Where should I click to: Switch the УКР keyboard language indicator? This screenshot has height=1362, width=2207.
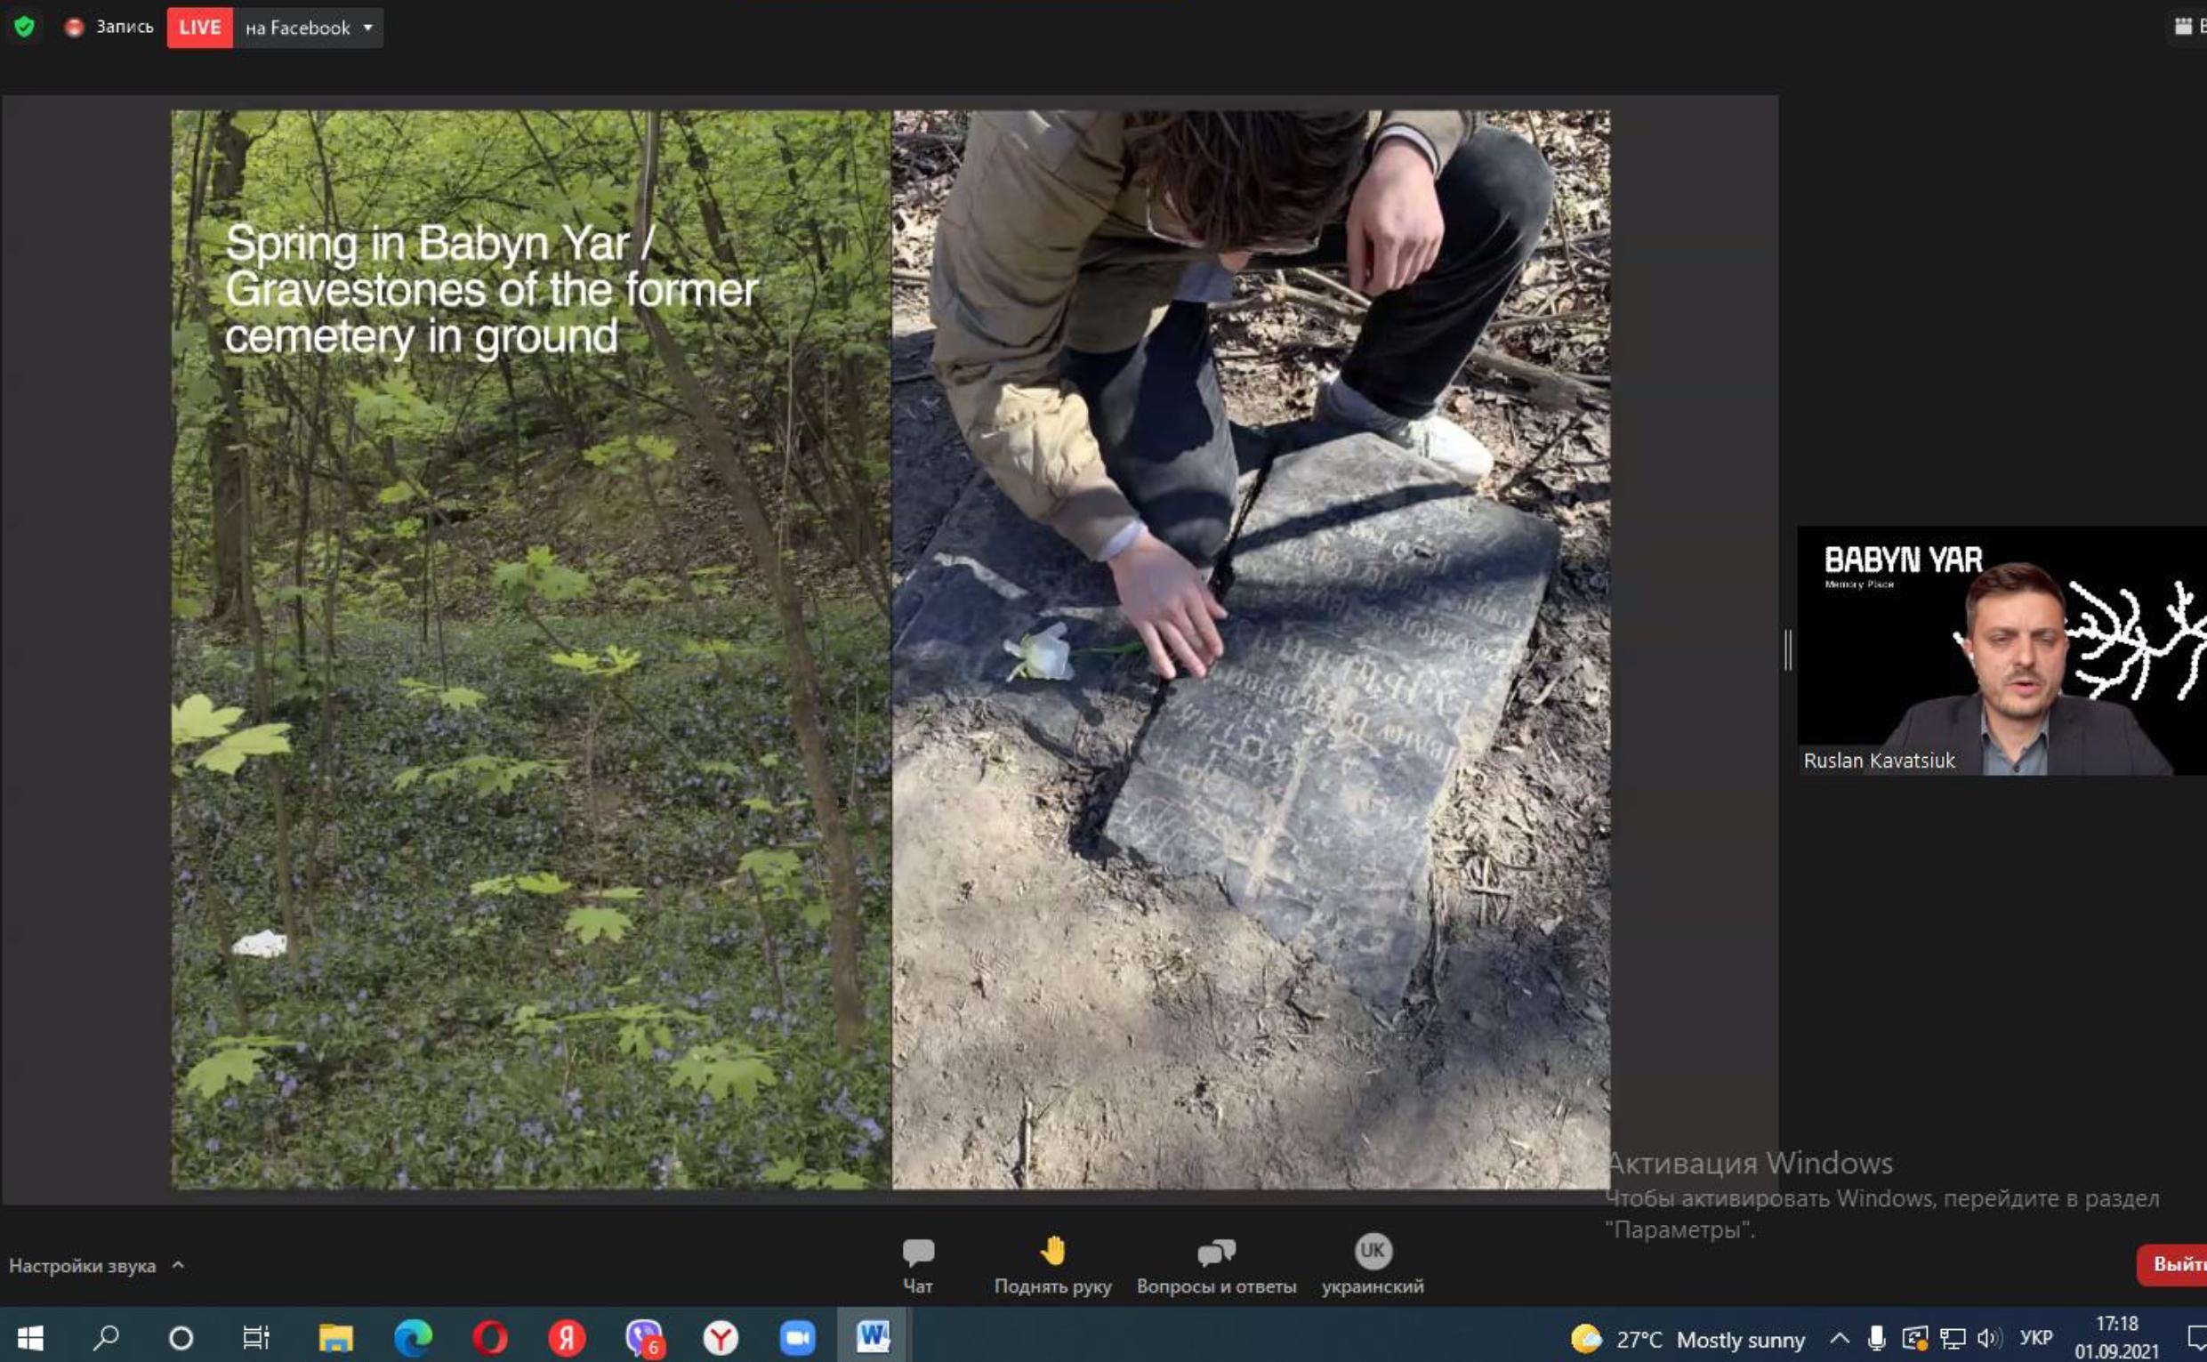click(2035, 1338)
